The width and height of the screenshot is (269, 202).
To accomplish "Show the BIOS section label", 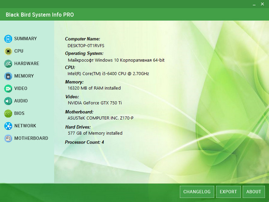I will click(19, 113).
